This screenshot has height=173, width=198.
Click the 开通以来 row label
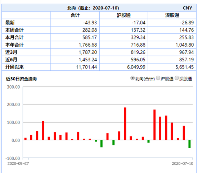tap(14, 67)
